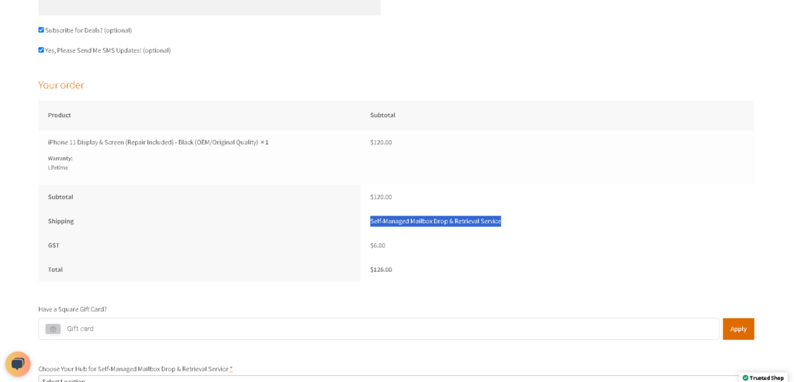
Task: Click the $120.00 product price
Action: point(381,142)
